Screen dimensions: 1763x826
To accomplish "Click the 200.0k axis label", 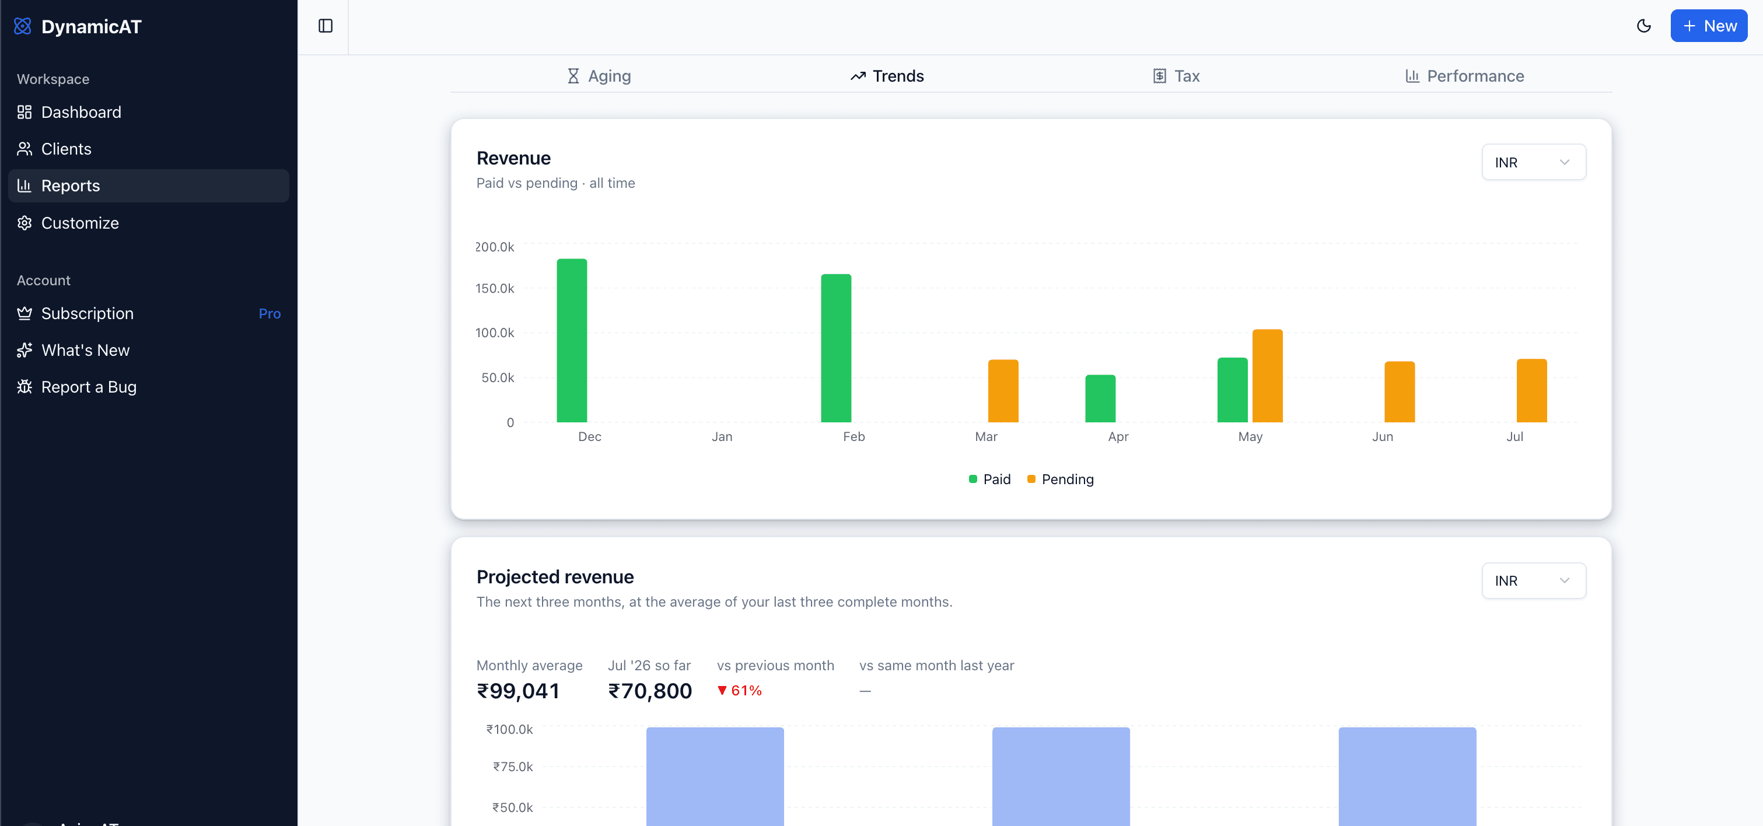I will coord(494,247).
